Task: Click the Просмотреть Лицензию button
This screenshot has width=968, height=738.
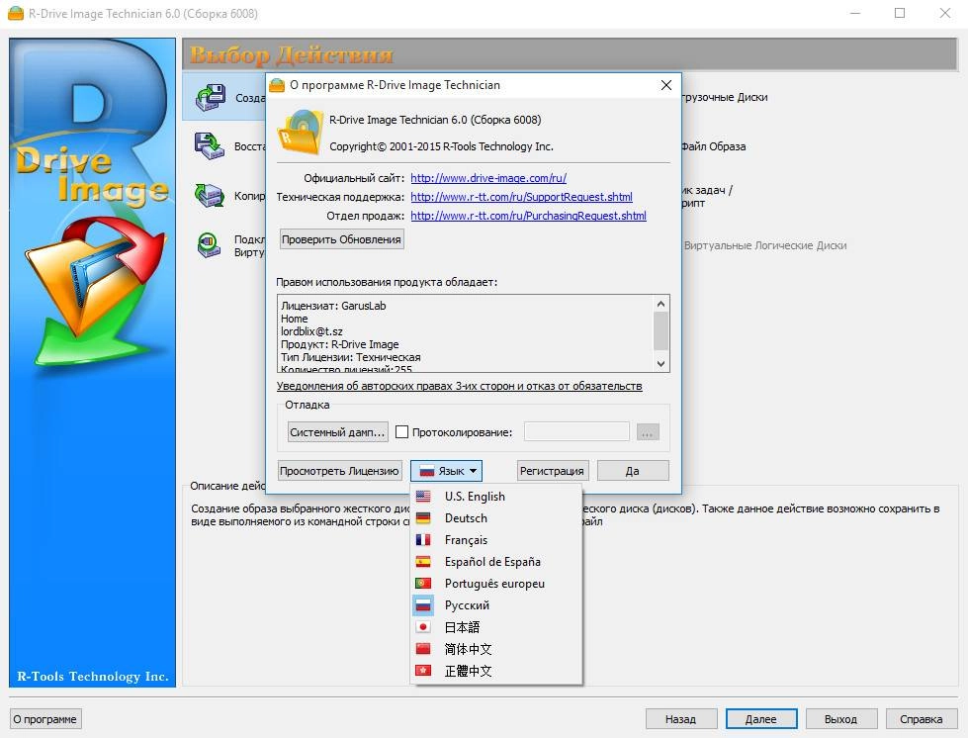Action: pos(339,471)
